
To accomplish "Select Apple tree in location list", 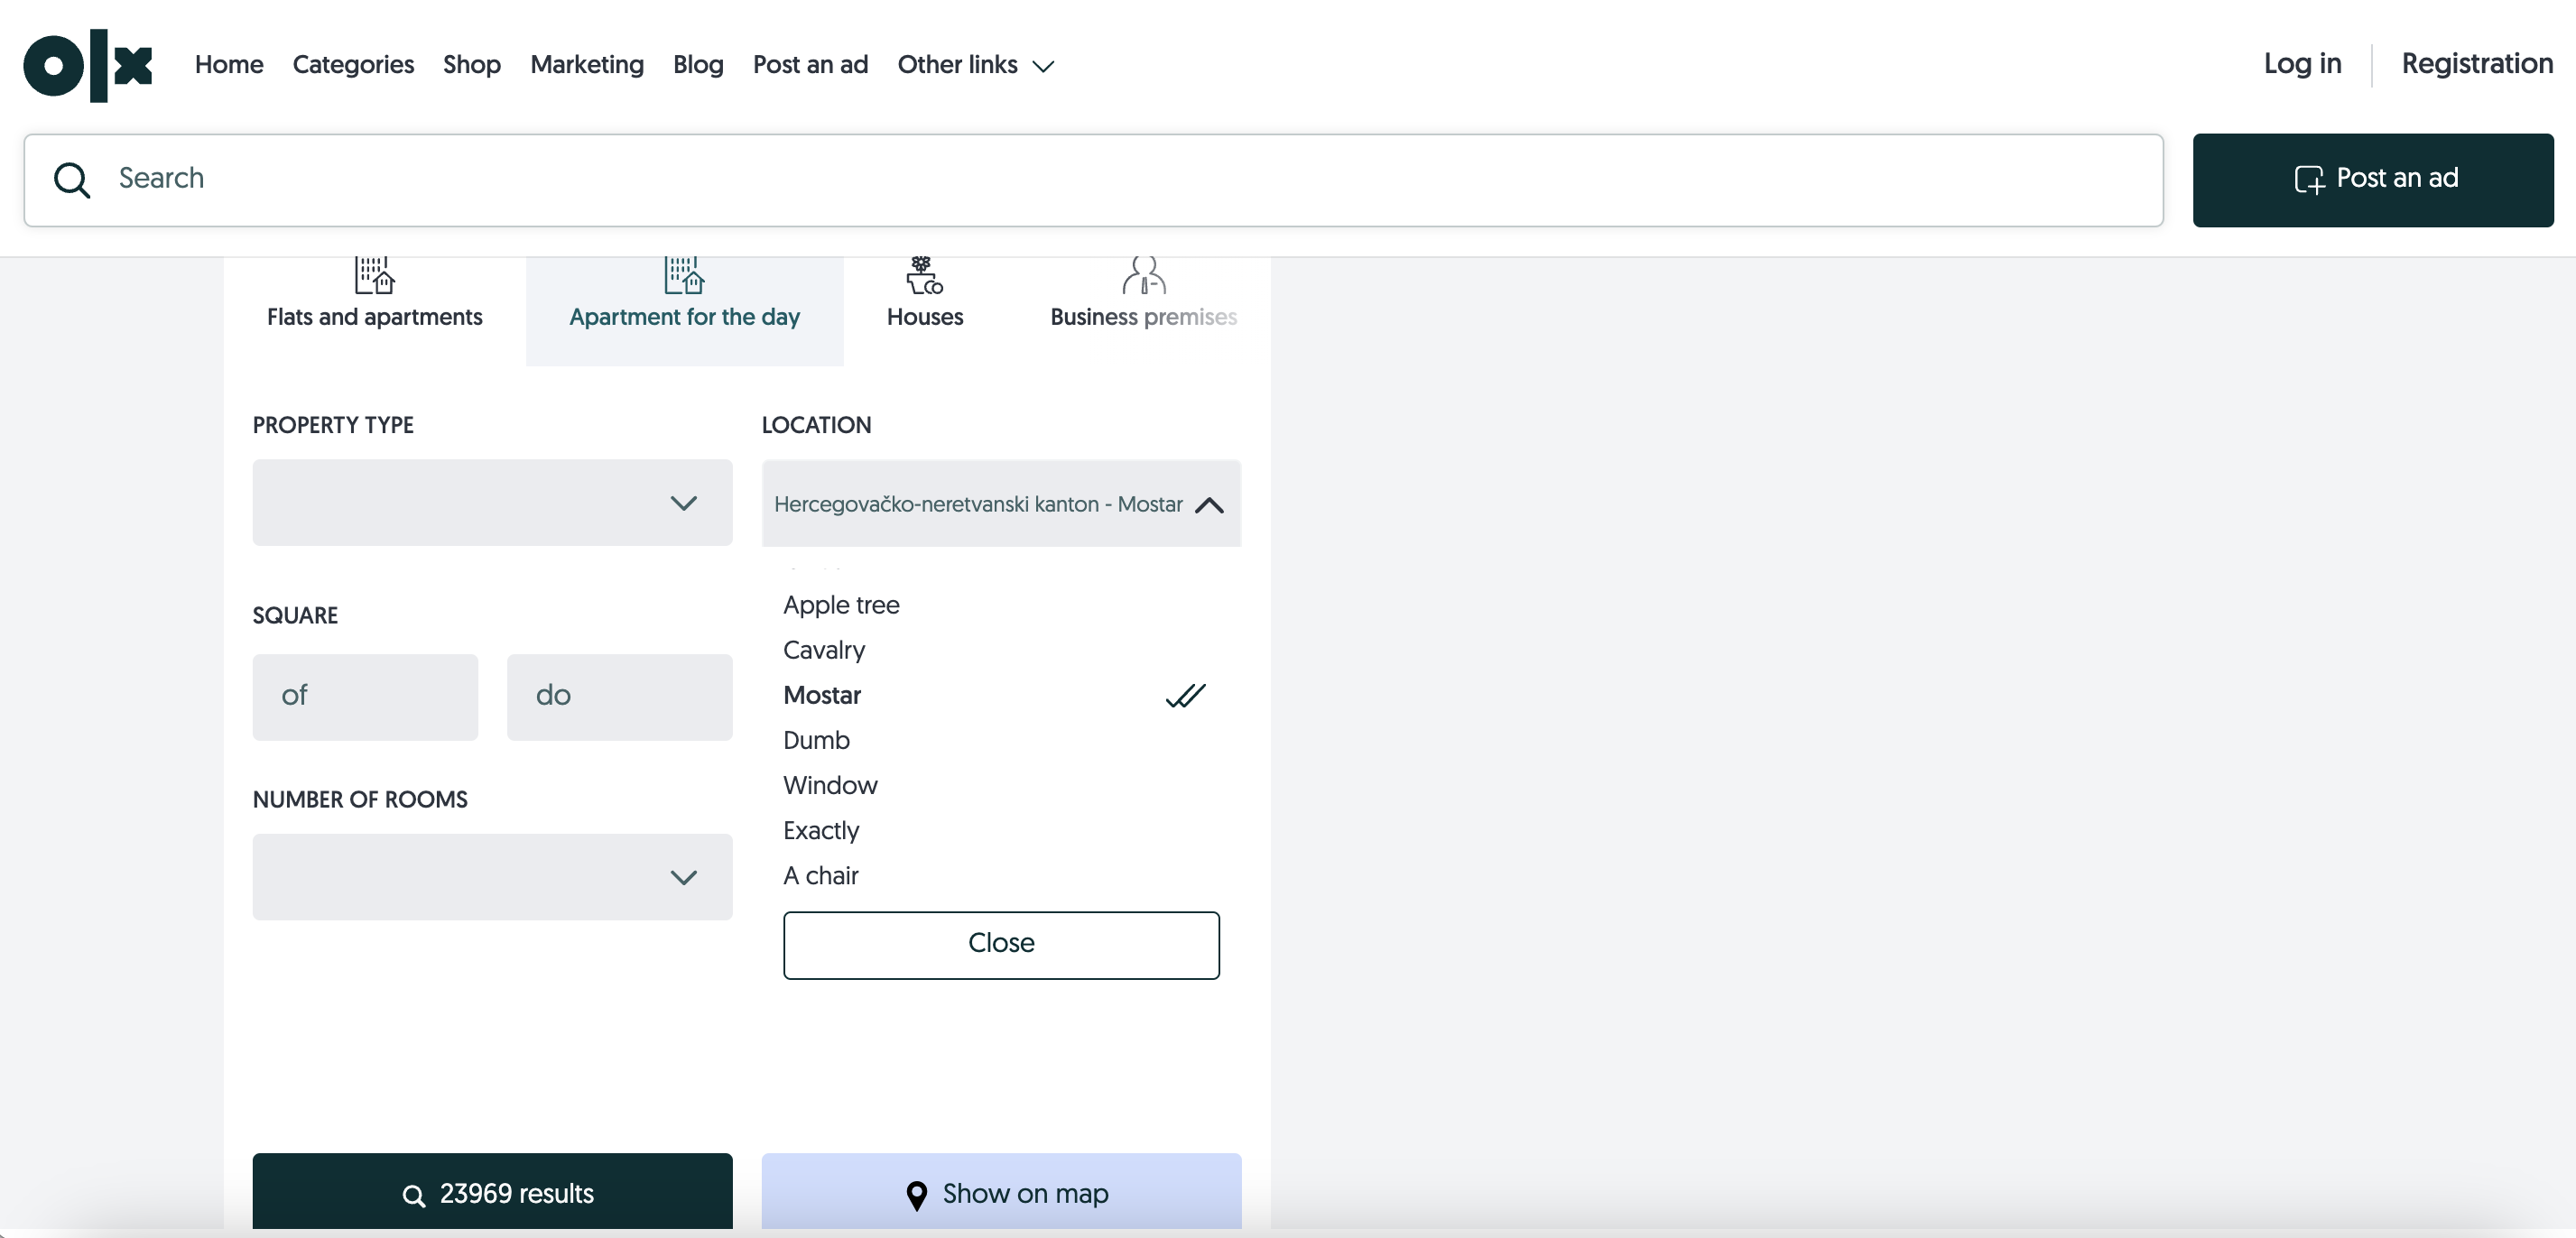I will click(x=841, y=605).
